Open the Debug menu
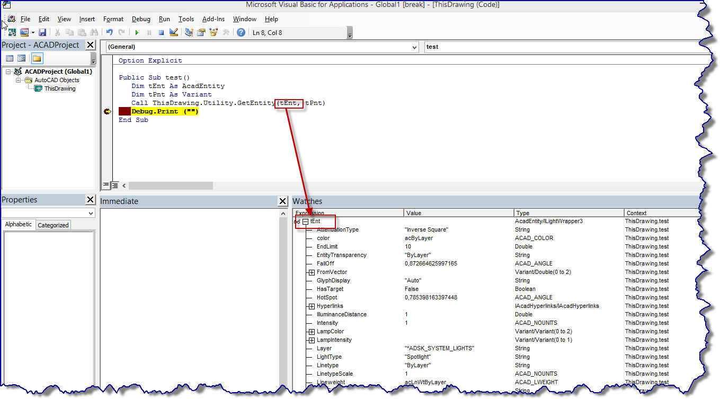The image size is (720, 399). point(141,19)
